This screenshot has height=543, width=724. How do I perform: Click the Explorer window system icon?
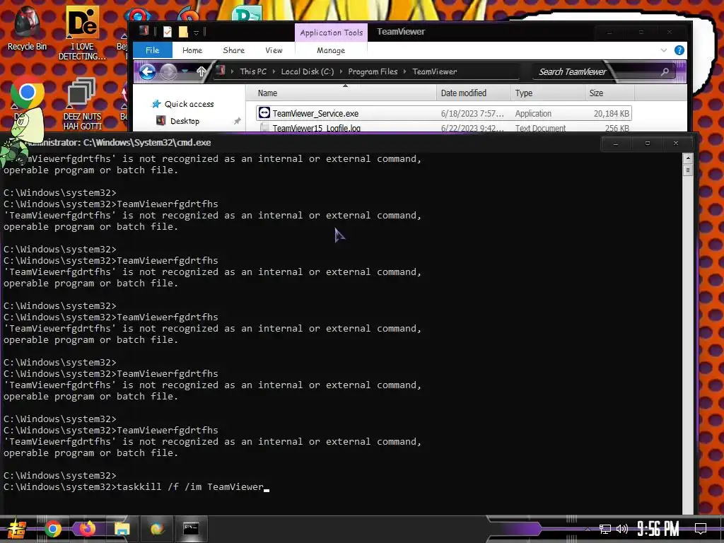pos(144,31)
